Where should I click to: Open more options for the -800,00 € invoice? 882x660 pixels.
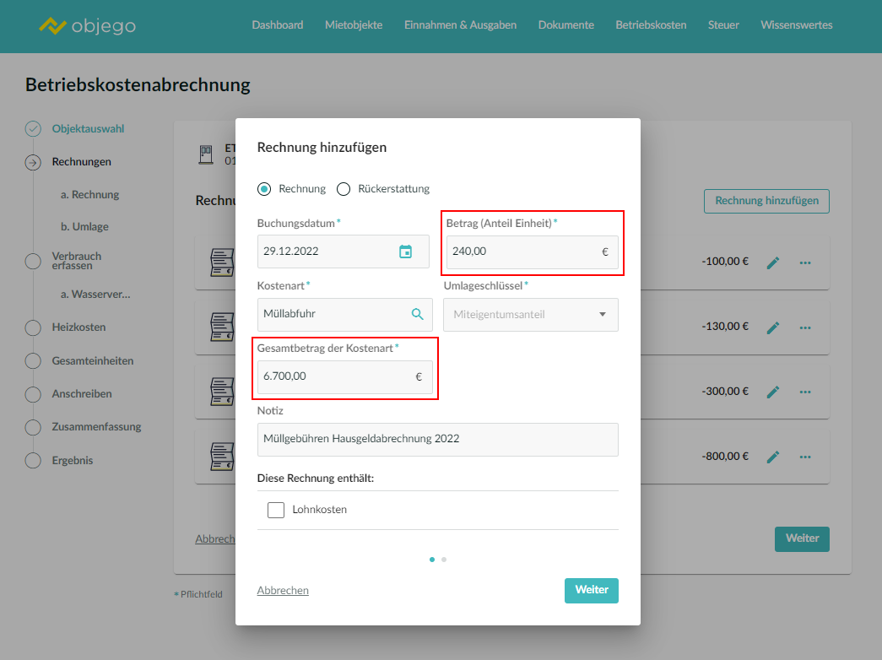pyautogui.click(x=805, y=457)
